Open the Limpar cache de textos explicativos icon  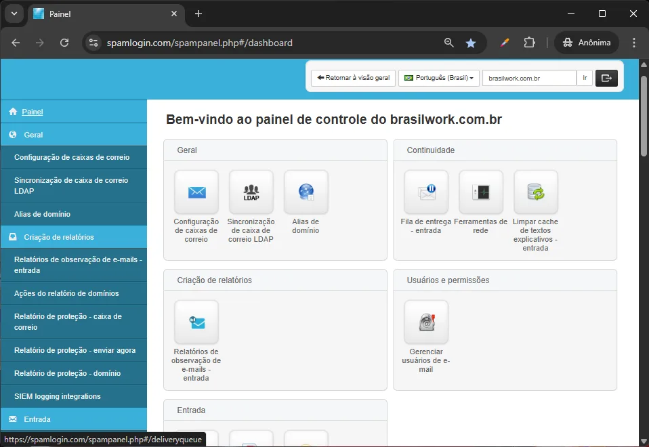(536, 192)
